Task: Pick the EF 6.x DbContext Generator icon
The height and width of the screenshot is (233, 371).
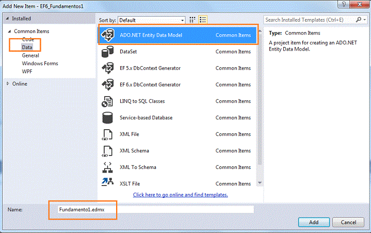Action: tap(108, 85)
